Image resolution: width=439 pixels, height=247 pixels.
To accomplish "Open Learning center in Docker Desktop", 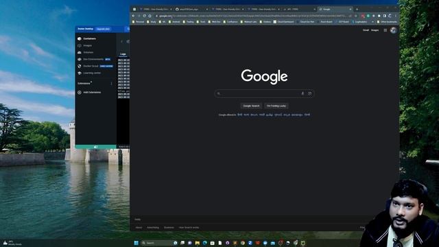I will 92,73.
